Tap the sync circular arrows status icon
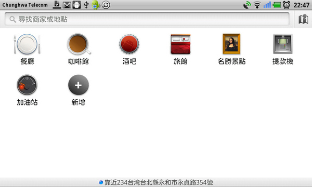Screen dimensions: 312x187 106,5
